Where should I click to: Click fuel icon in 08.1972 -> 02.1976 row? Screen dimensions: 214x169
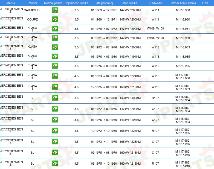coord(55,47)
